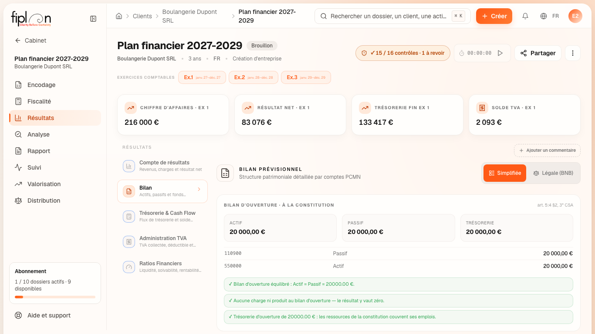The image size is (595, 334).
Task: Click the E2 user avatar
Action: coord(575,16)
